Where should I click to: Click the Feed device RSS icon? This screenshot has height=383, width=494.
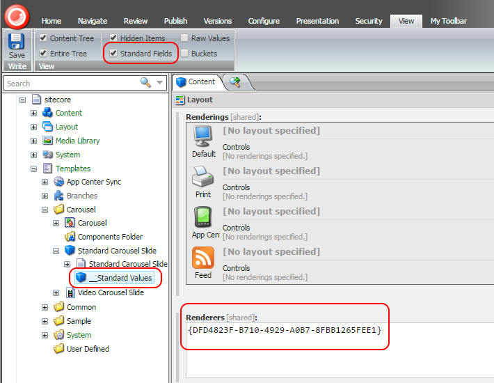click(203, 258)
